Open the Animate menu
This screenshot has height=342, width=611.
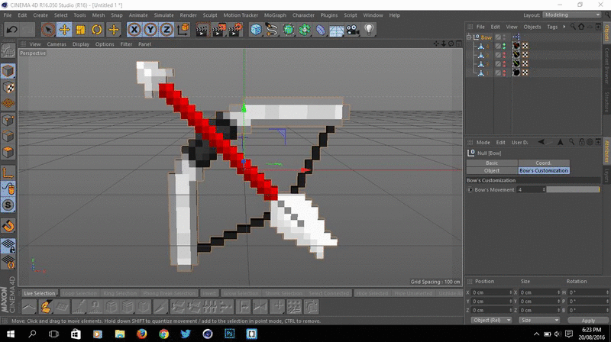tap(138, 15)
